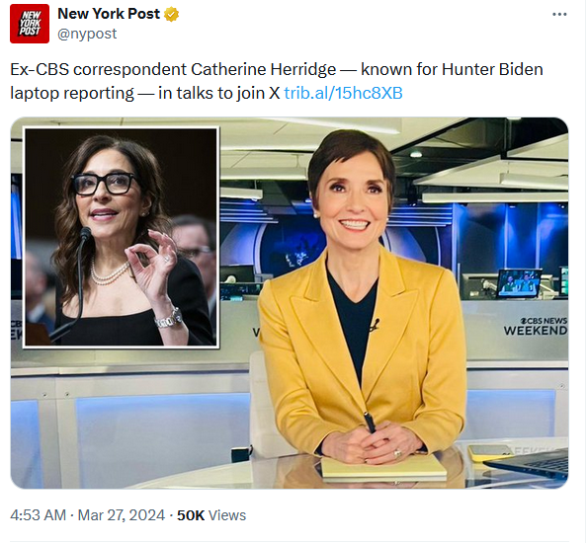Click the CBS News Weekend logo in image
588x543 pixels.
tap(535, 327)
